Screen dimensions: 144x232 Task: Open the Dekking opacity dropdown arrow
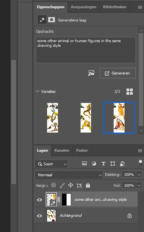tap(139, 175)
